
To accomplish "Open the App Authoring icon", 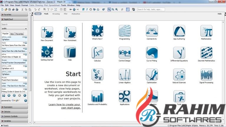I will 179,31.
